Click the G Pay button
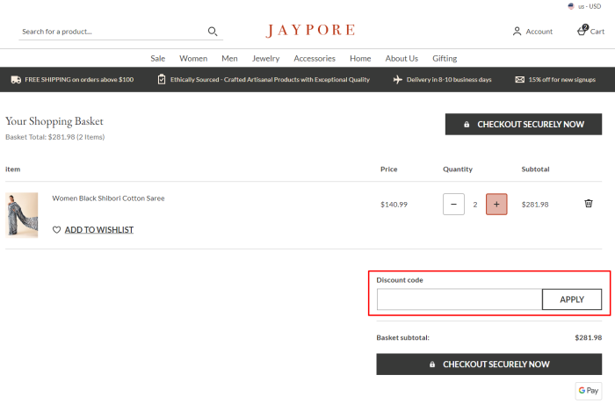Viewport: 615px width, 404px height. (589, 391)
